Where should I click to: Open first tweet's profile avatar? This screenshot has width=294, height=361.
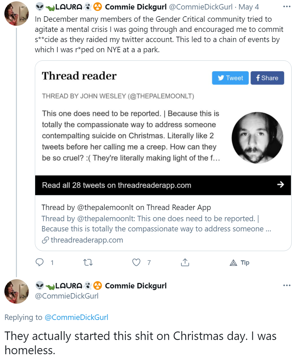coord(17,14)
